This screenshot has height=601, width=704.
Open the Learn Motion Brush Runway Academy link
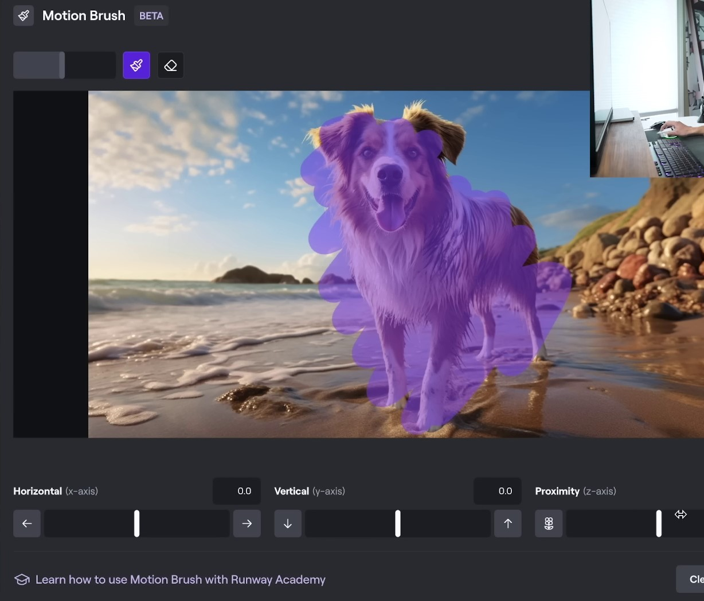pyautogui.click(x=180, y=580)
